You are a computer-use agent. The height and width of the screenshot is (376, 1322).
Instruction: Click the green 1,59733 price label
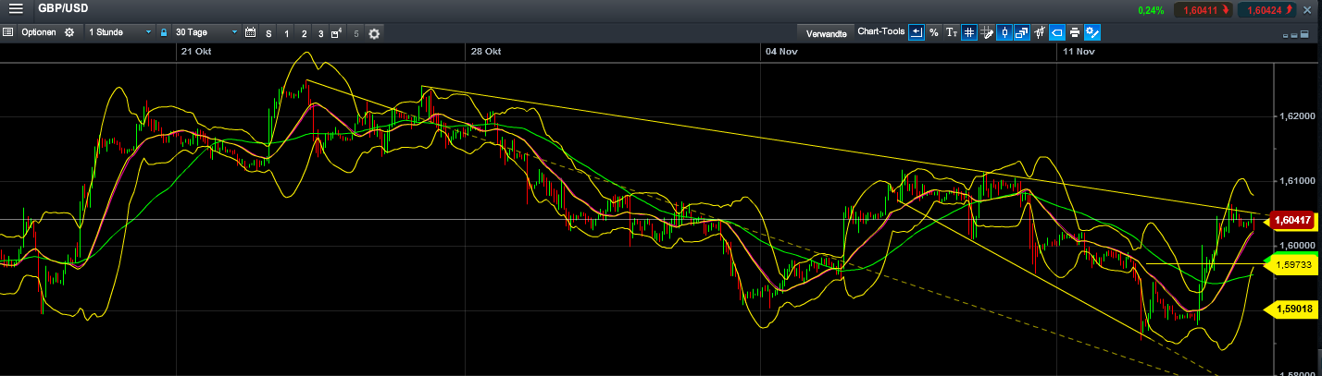1291,264
